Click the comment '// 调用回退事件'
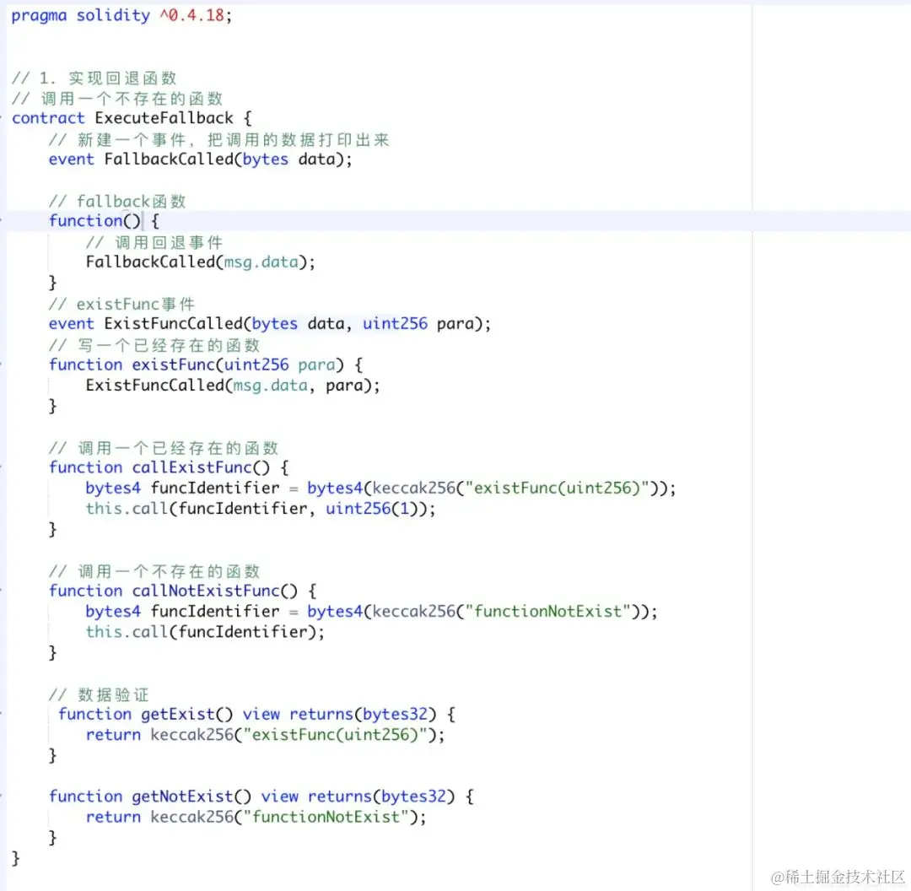This screenshot has width=911, height=891. pyautogui.click(x=154, y=242)
